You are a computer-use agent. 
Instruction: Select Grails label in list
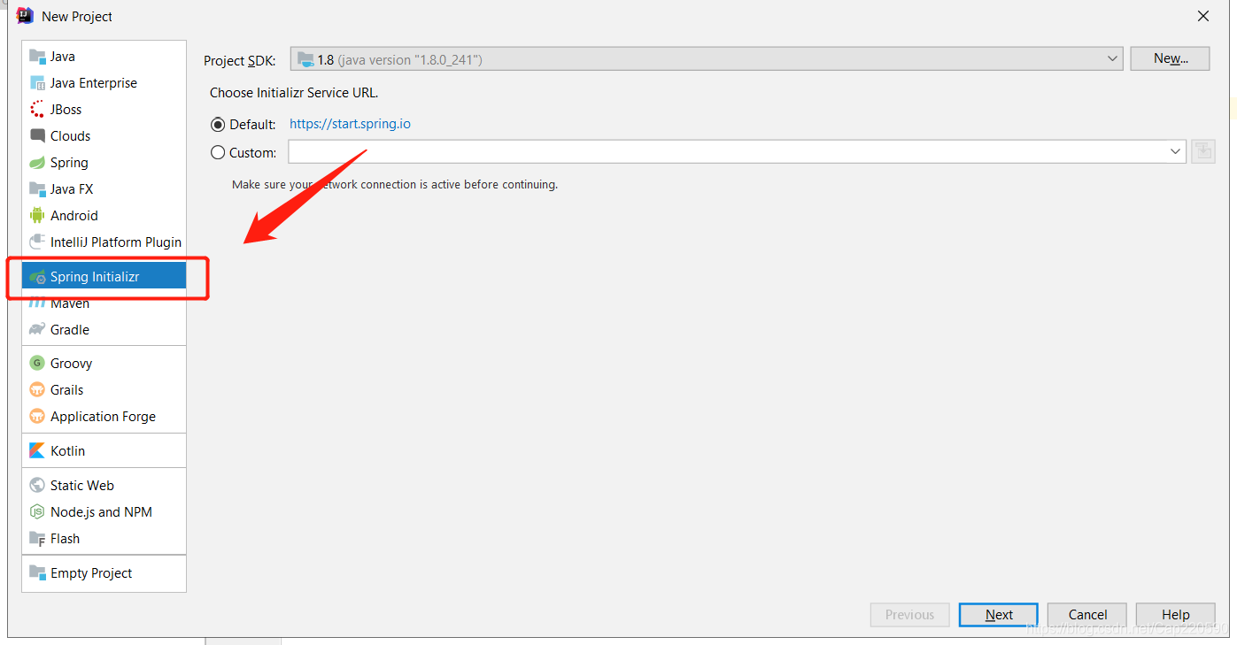[67, 390]
